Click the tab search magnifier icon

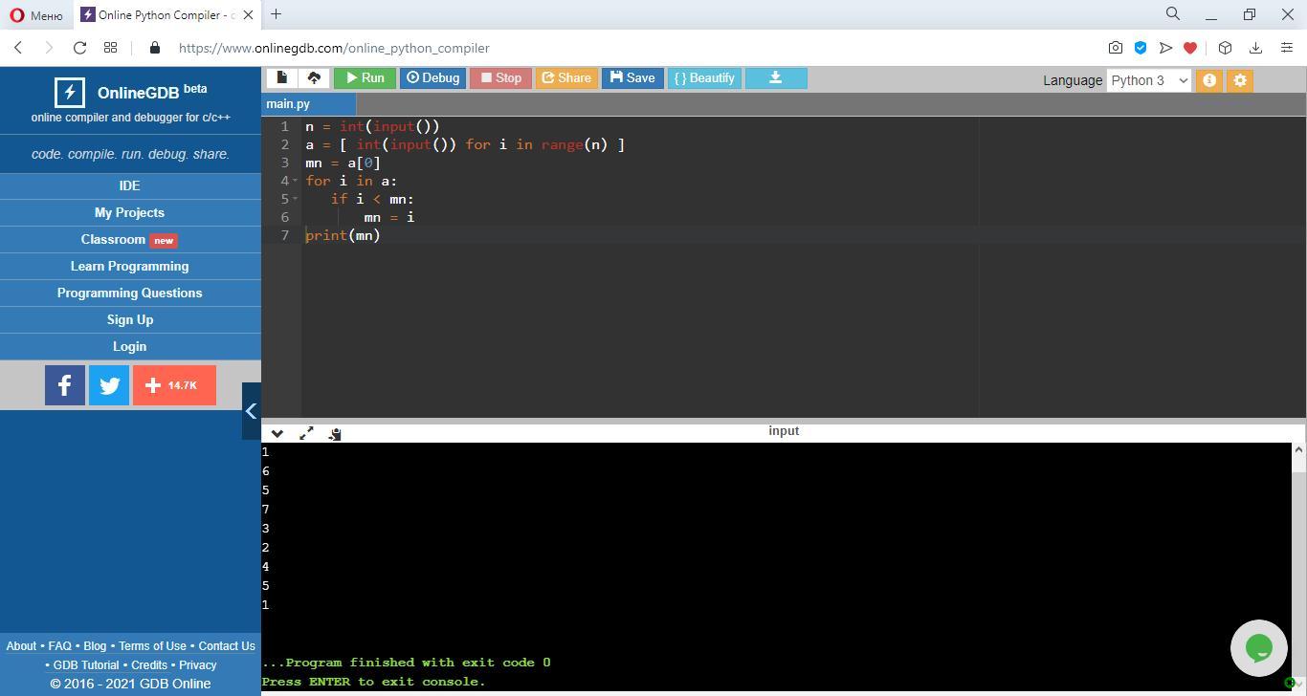coord(1173,14)
